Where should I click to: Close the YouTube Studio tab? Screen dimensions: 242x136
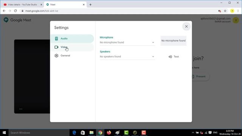coord(41,5)
